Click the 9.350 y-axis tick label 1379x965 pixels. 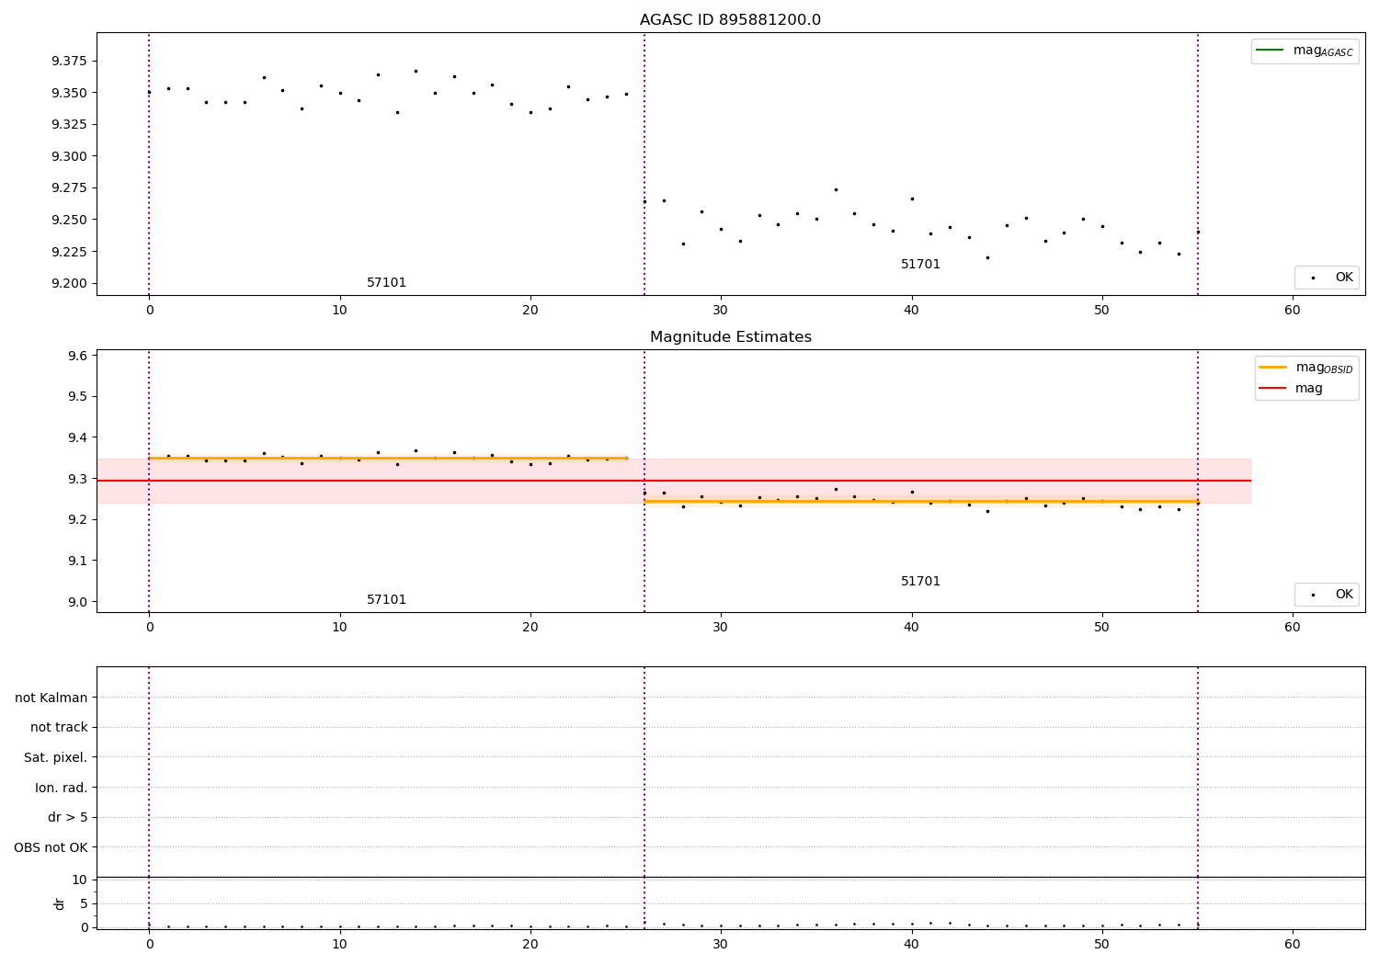click(70, 93)
